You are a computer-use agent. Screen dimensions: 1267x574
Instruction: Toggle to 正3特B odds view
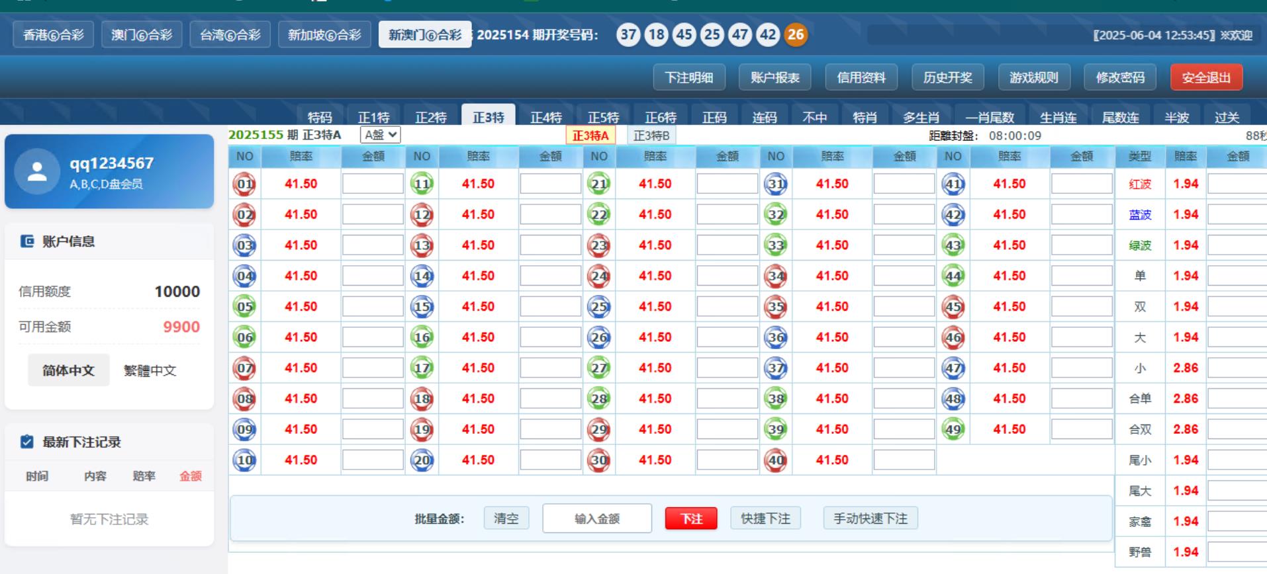[x=651, y=136]
